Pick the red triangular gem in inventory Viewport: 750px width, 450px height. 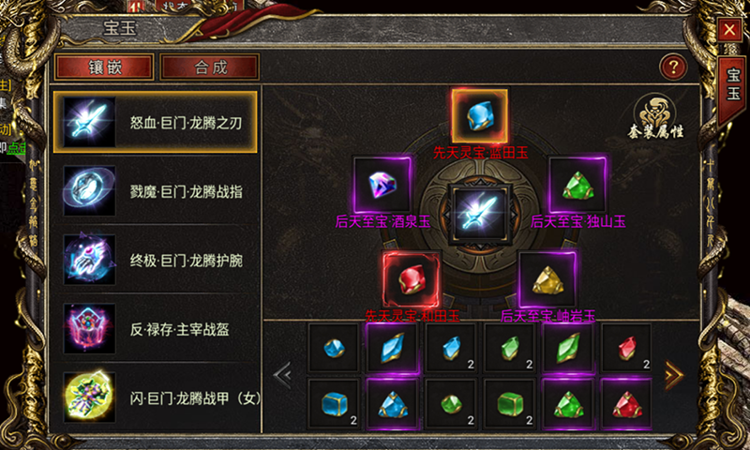(626, 404)
